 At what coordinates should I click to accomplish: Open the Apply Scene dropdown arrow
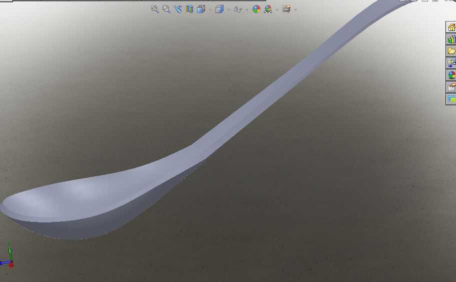(277, 10)
